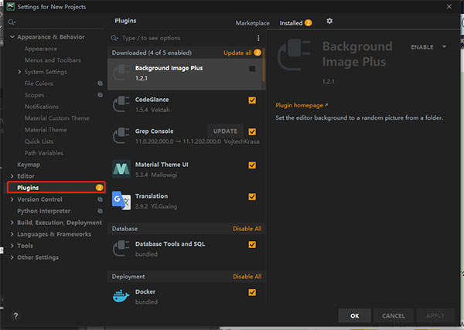Open the Plugin homepage link

tap(301, 104)
